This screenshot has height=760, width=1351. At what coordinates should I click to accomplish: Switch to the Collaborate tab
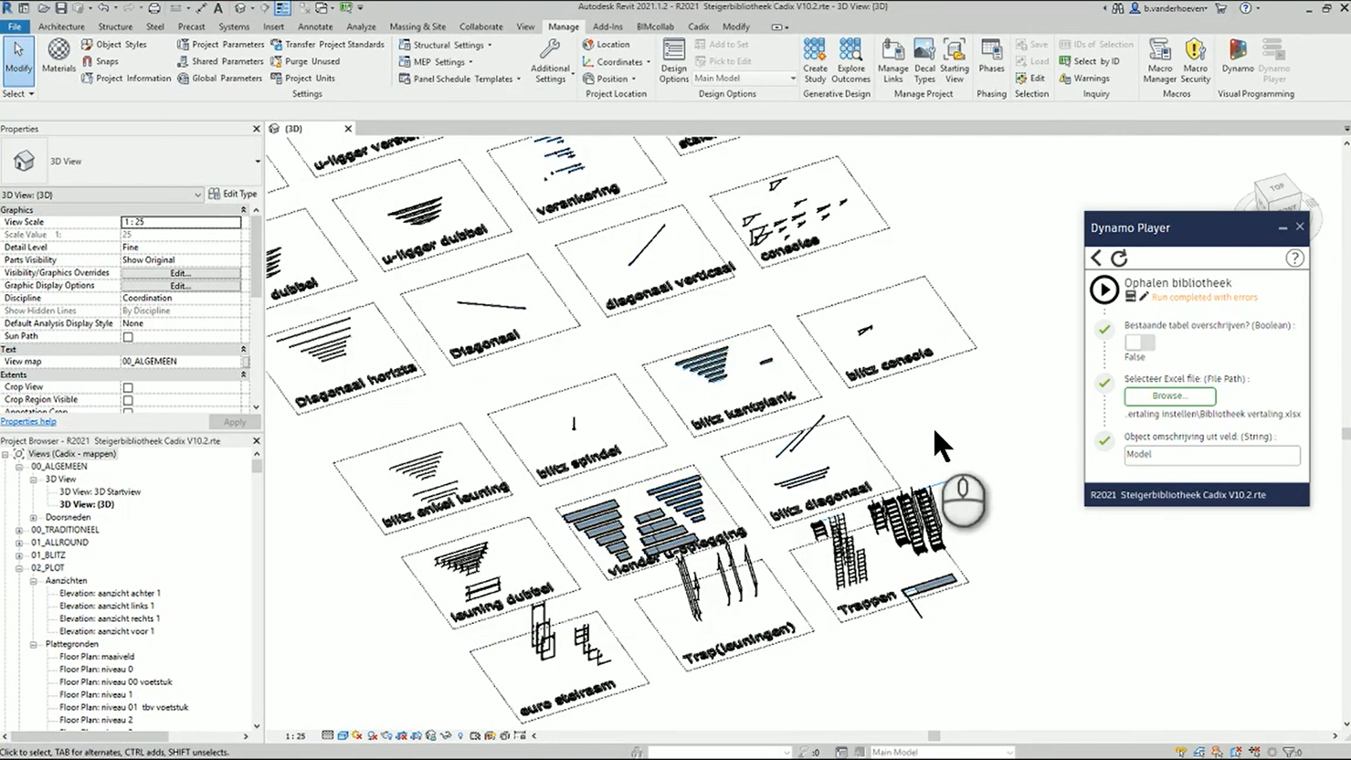[x=481, y=26]
